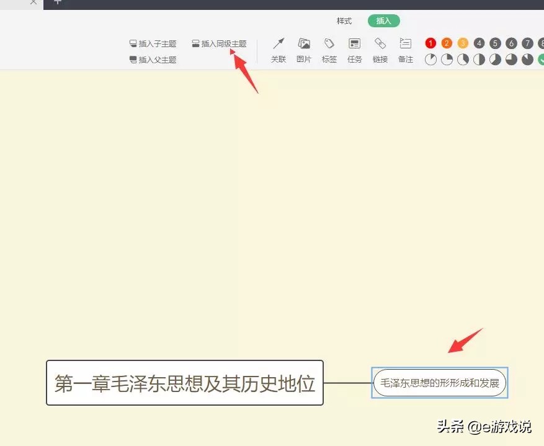The image size is (544, 446).
Task: Choose the first one-eighth progress pie icon
Action: (x=430, y=60)
